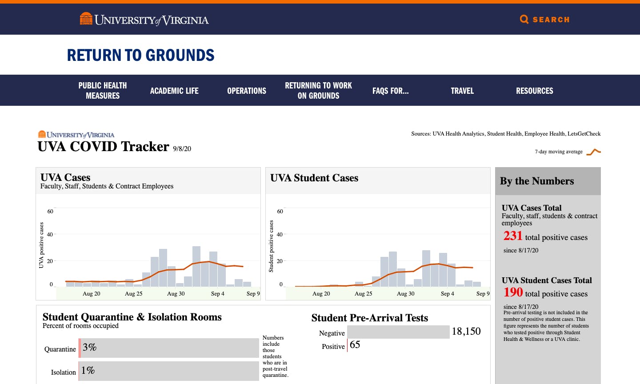
Task: Open the Academic Life menu item
Action: click(174, 91)
